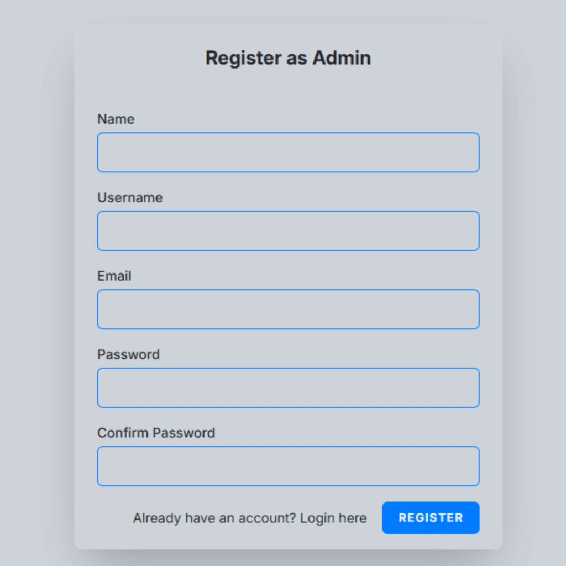Focus the Confirm Password input box
Image resolution: width=566 pixels, height=566 pixels.
pos(288,467)
